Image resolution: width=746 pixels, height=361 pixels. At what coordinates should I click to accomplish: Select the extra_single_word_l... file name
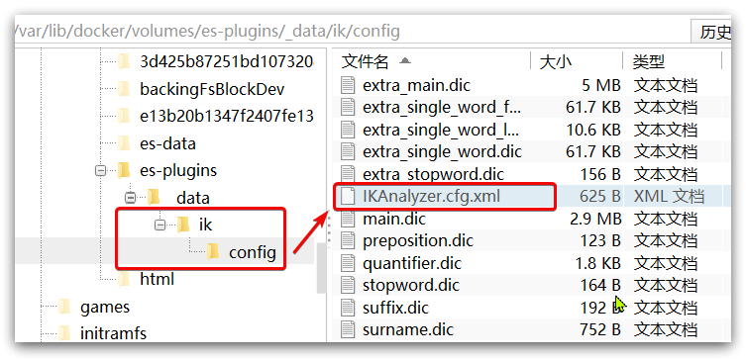click(441, 130)
